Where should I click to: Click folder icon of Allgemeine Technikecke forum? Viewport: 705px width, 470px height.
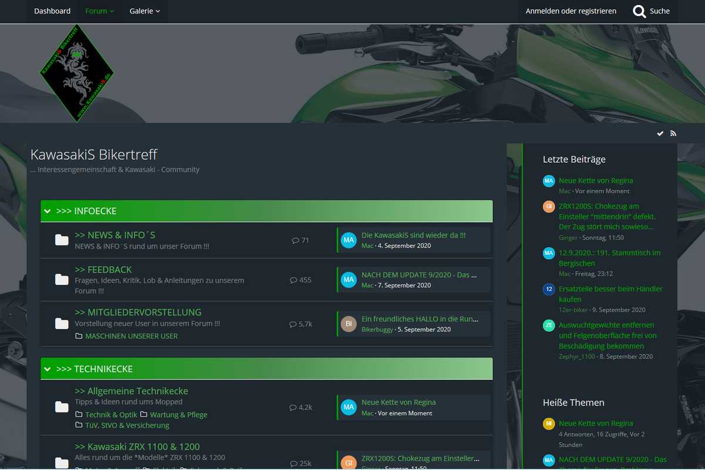62,407
